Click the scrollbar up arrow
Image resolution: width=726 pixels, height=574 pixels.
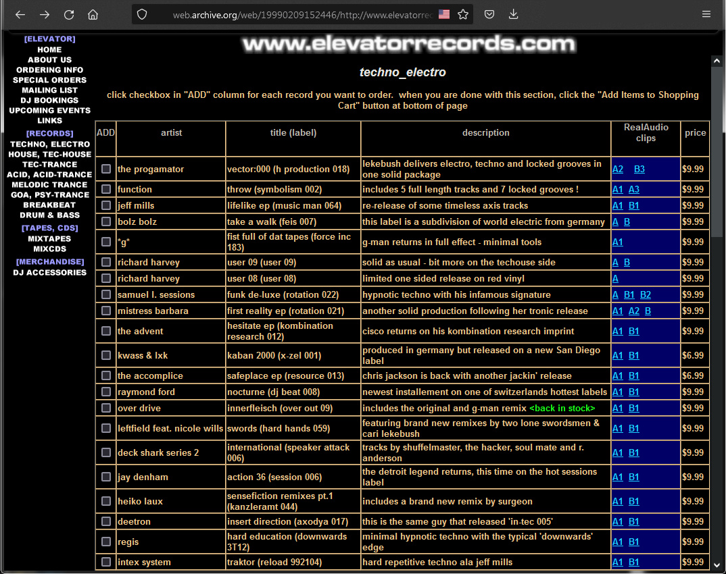pyautogui.click(x=717, y=61)
